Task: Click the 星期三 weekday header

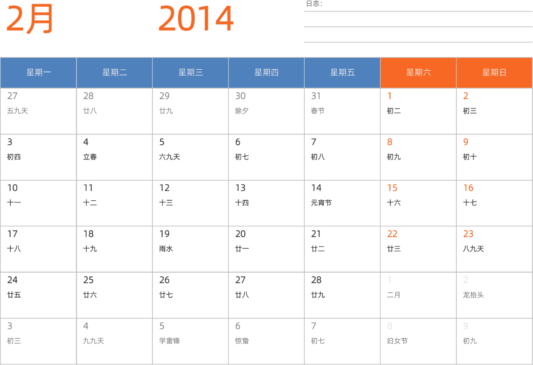Action: pyautogui.click(x=191, y=73)
